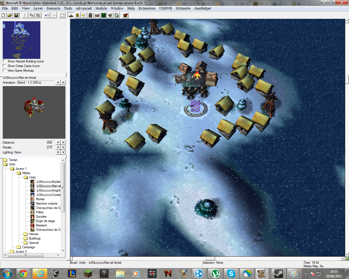
Task: Select the Brisesort unit portrait
Action: click(32, 225)
